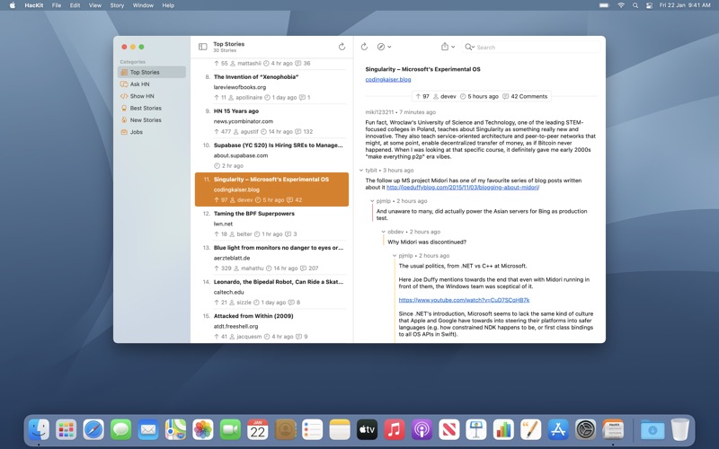The width and height of the screenshot is (719, 449).
Task: Refresh the Top Stories list
Action: [x=342, y=47]
